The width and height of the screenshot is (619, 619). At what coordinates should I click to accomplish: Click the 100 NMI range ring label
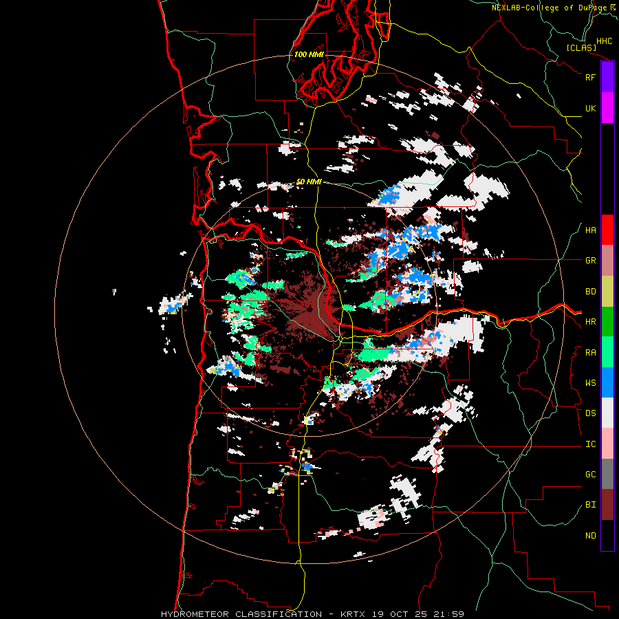(x=309, y=54)
